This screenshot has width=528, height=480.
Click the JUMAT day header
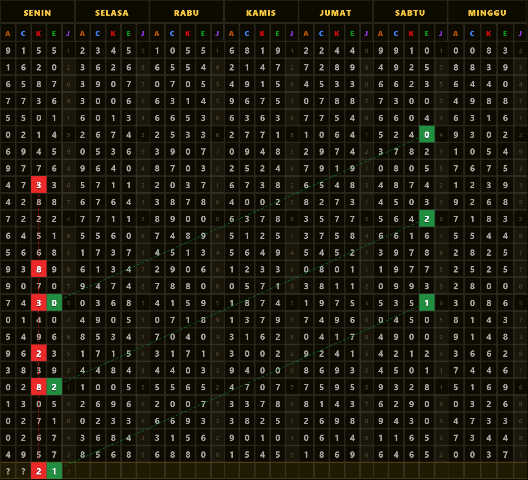335,13
